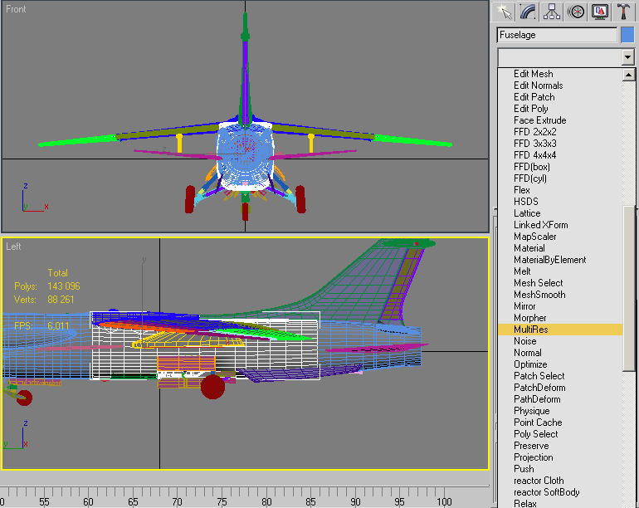
Task: Apply the HSDS modifier
Action: click(526, 202)
